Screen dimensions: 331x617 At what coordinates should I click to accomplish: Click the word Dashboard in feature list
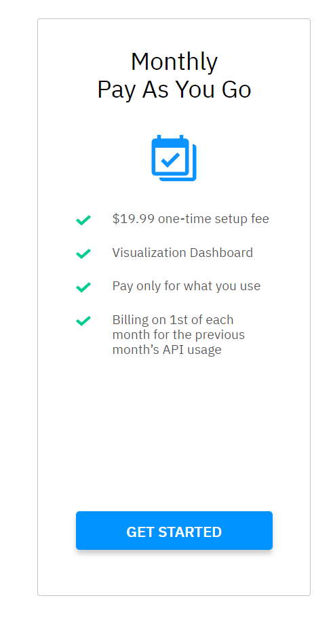point(221,252)
